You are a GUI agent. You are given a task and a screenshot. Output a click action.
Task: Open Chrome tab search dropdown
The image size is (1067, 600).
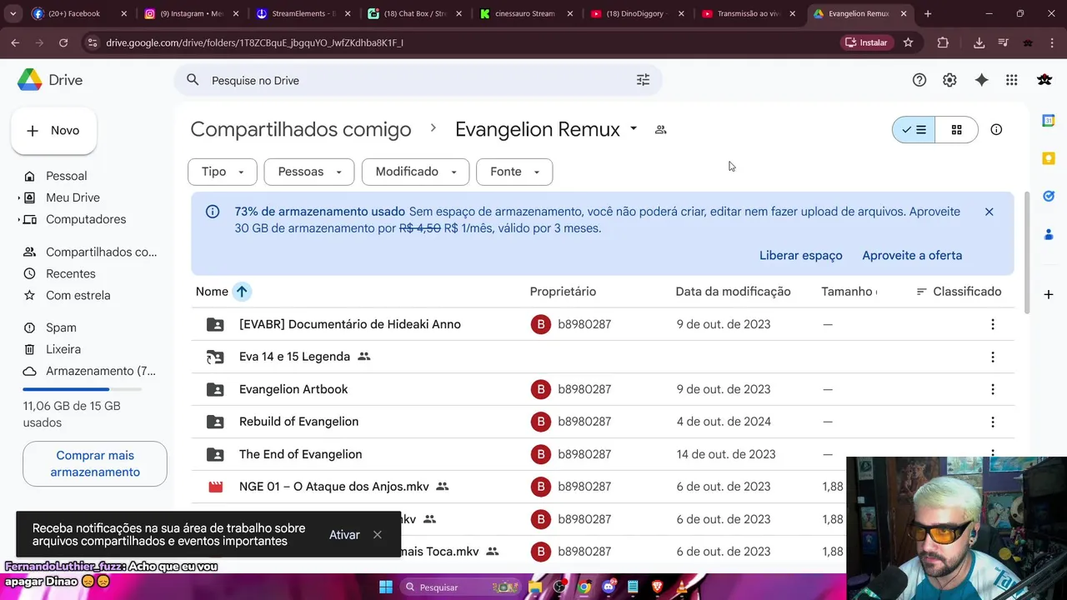(13, 13)
